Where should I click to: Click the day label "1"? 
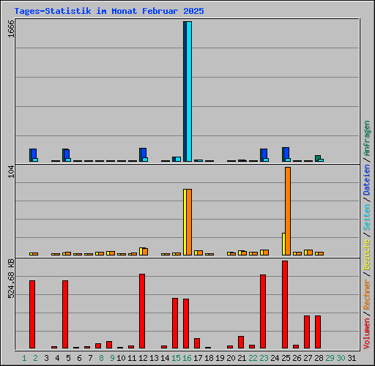click(x=24, y=358)
